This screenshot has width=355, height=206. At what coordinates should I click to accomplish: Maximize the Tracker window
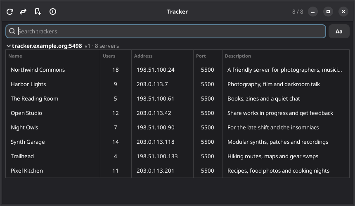click(328, 12)
